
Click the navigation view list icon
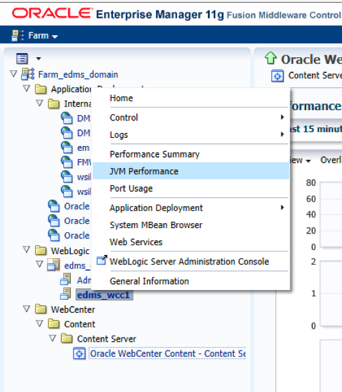coord(22,59)
